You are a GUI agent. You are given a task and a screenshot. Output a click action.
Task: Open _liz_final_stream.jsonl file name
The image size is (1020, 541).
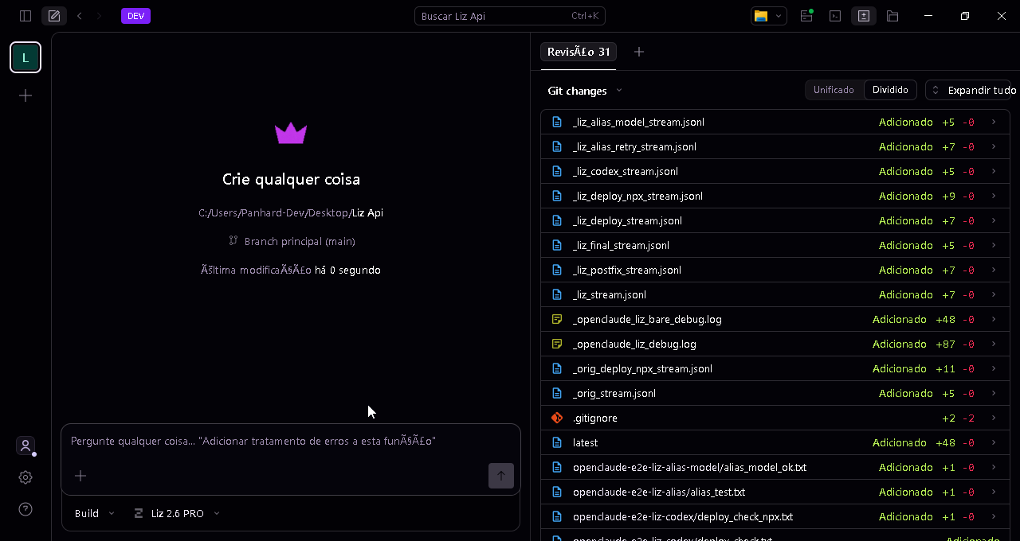click(621, 245)
